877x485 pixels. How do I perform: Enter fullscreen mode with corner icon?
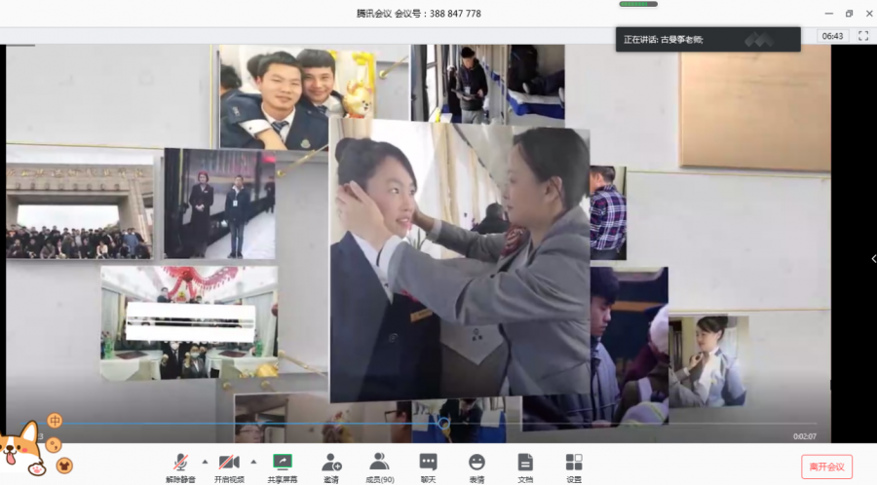pyautogui.click(x=862, y=36)
